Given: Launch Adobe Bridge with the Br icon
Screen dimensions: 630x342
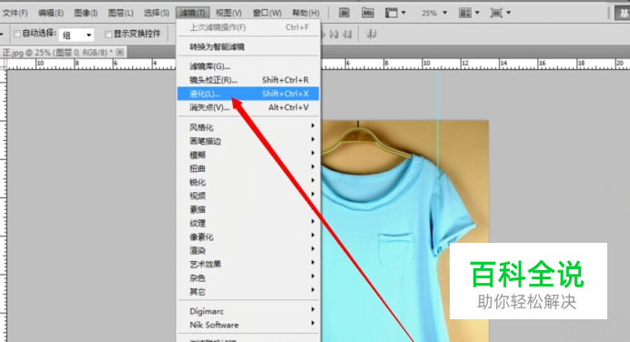Looking at the screenshot, I should [x=344, y=13].
